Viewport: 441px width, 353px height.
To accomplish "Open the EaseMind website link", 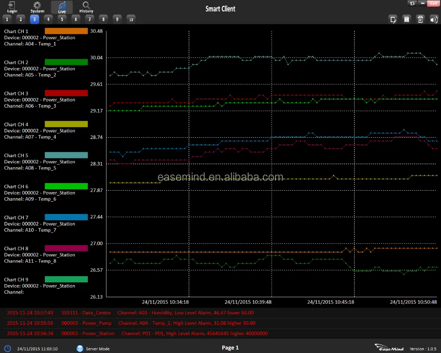I will (389, 348).
